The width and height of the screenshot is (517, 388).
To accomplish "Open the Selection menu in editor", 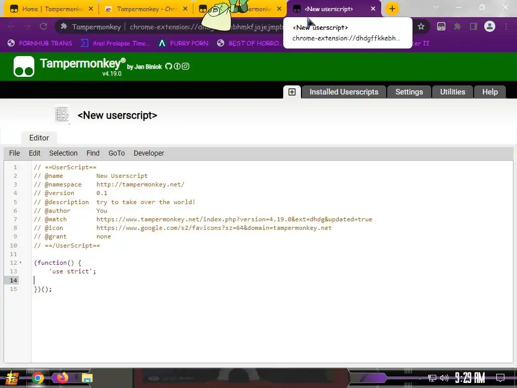I will coord(63,153).
